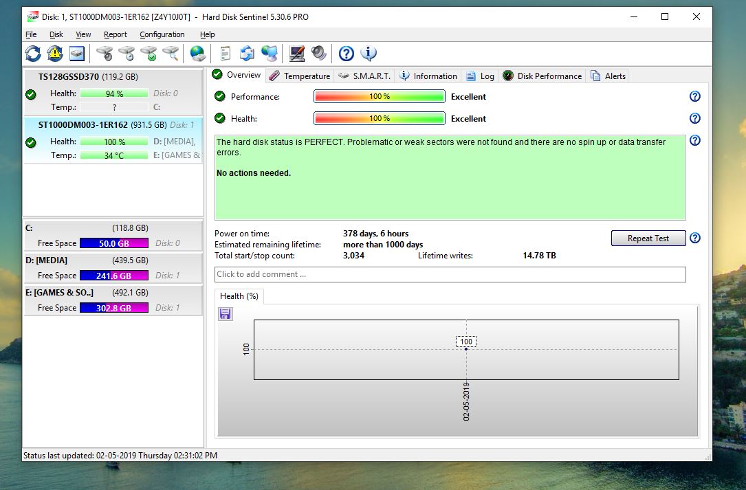Open the Disk Performance tab
Viewport: 746px width, 490px height.
[542, 76]
